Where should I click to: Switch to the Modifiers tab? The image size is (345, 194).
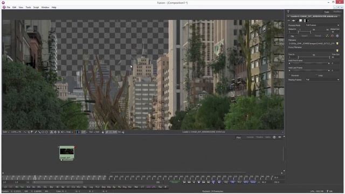click(x=337, y=11)
